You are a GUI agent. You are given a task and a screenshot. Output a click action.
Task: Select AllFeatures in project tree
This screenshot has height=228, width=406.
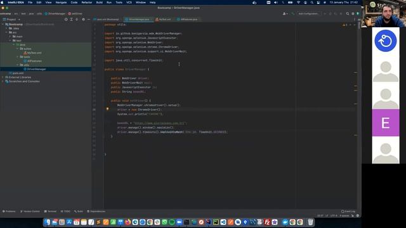point(34,61)
